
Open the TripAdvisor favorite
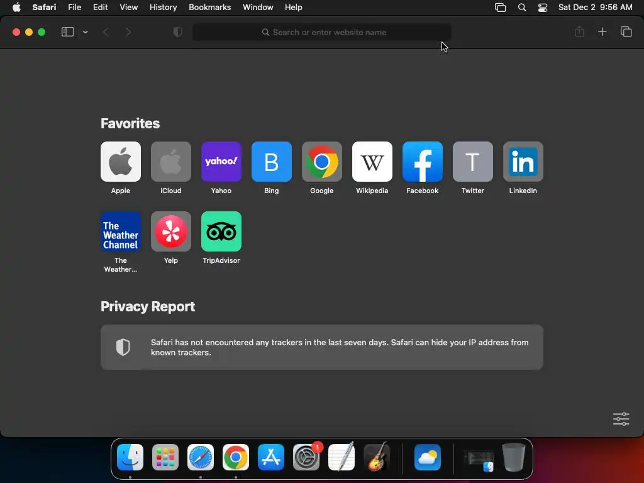[x=221, y=231]
